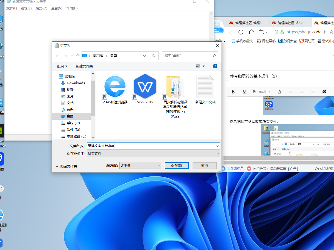Select the 新建文本文档 file icon
Viewport: 334px width, 250px height.
tap(205, 89)
